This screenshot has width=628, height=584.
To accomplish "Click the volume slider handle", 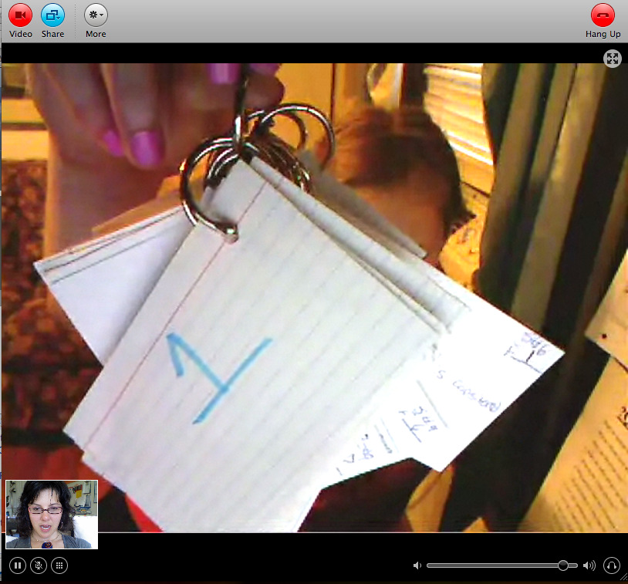I will [x=562, y=565].
